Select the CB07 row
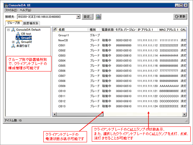Screen dimensions: 193x145 click(x=120, y=76)
